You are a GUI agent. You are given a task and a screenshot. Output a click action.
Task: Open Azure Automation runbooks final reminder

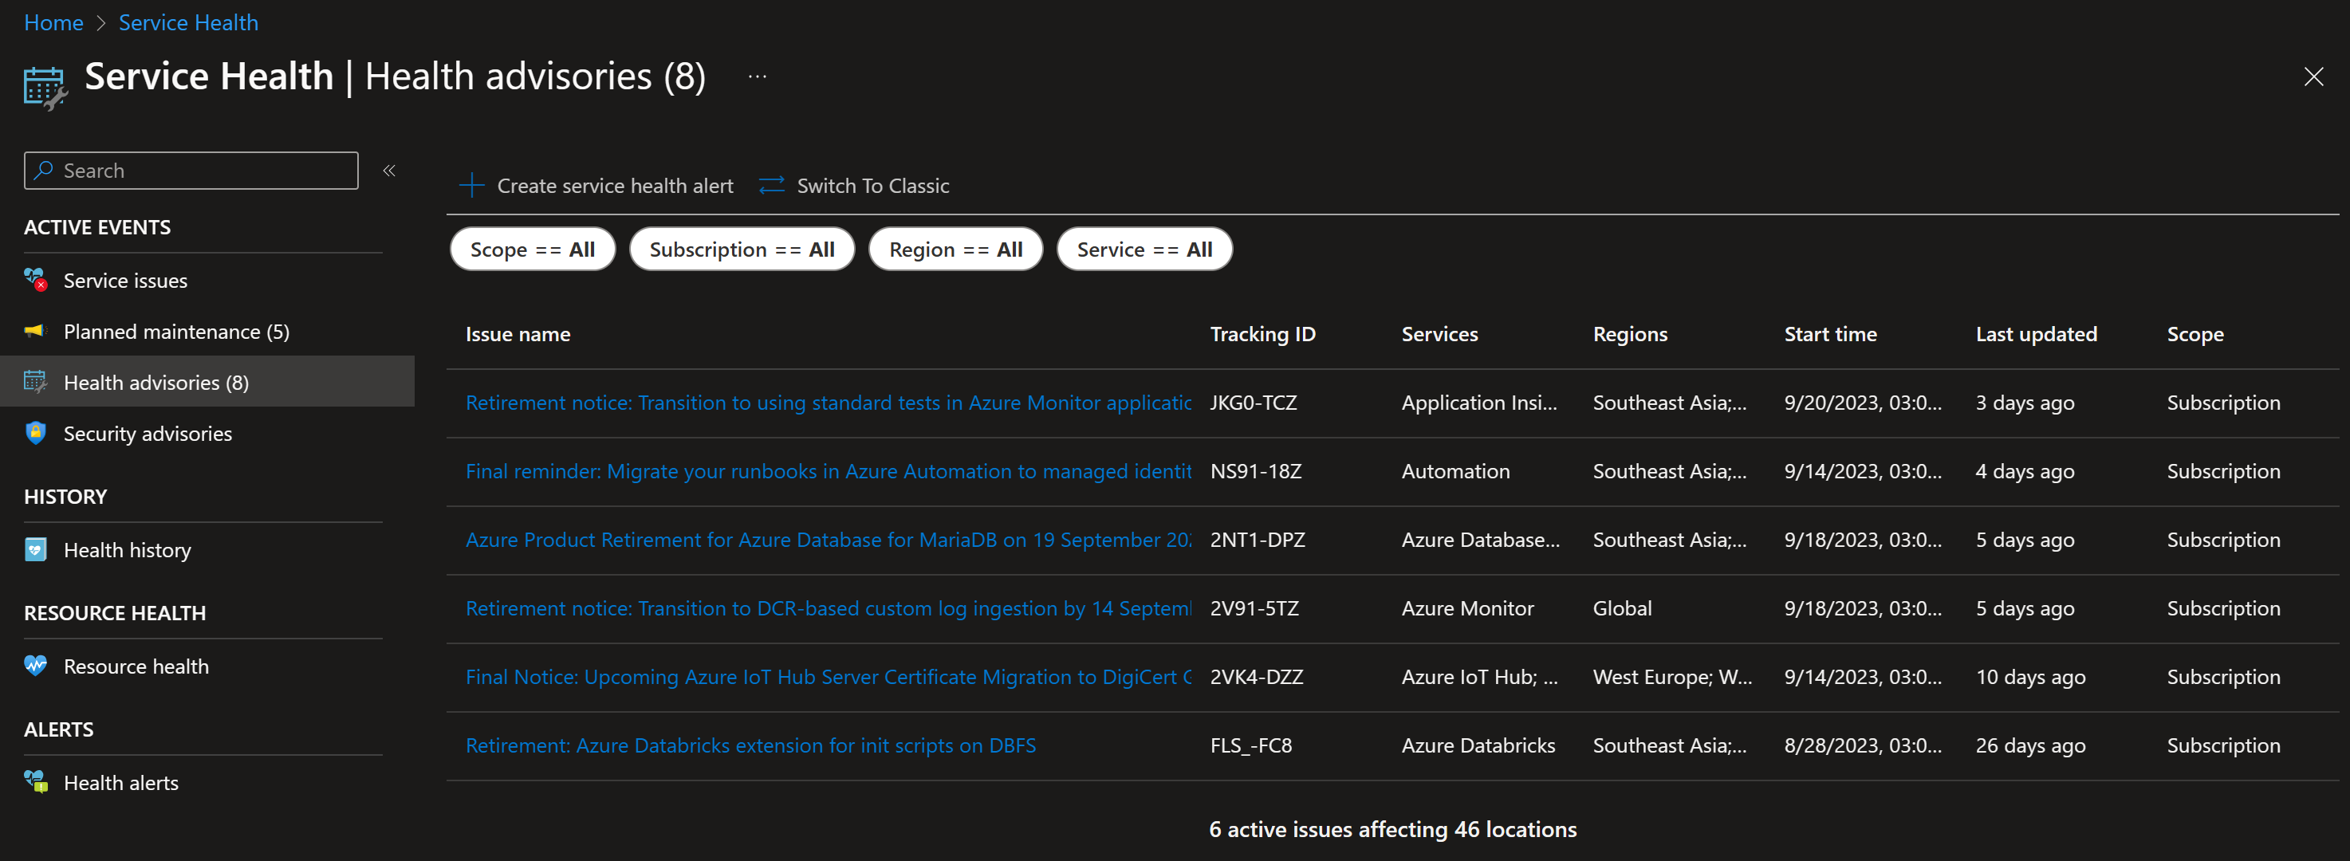click(x=829, y=470)
